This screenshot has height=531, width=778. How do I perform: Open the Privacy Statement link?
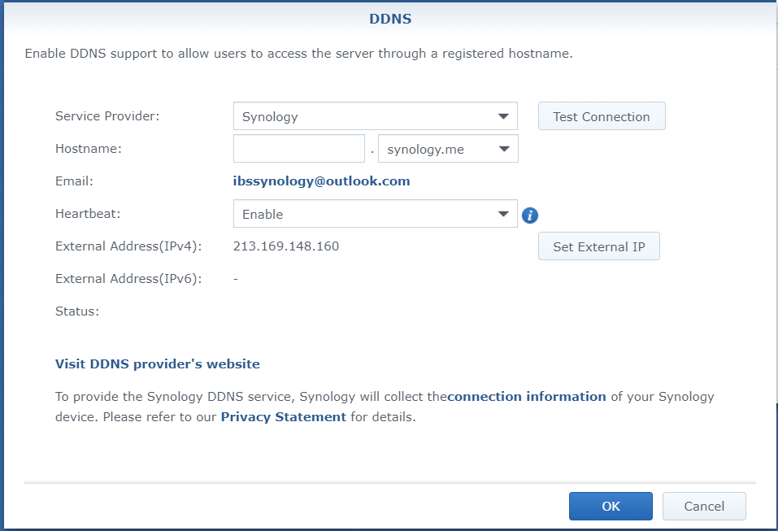283,417
